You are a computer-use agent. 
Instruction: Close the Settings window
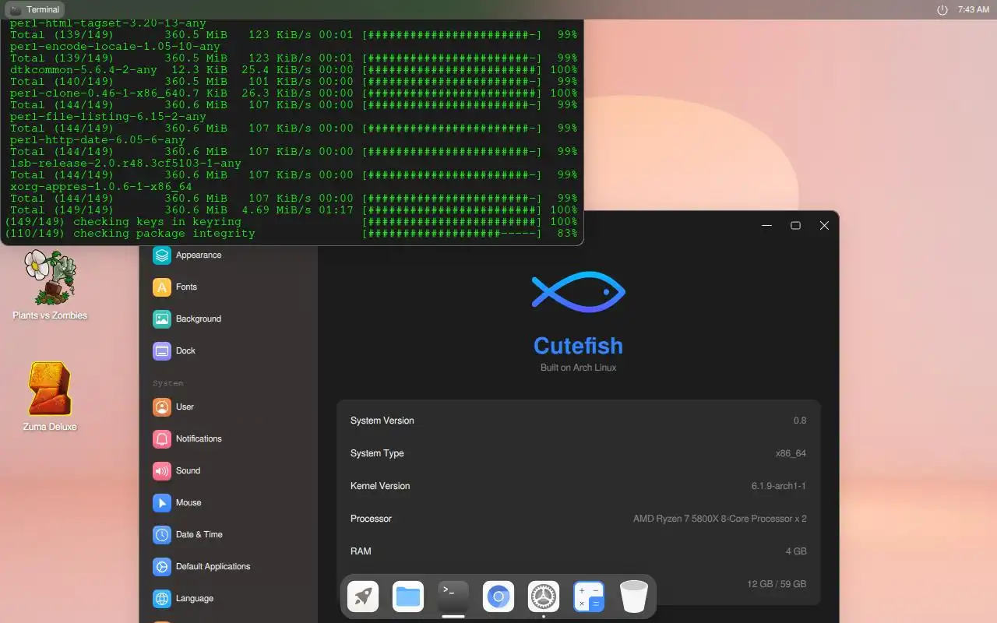[824, 225]
